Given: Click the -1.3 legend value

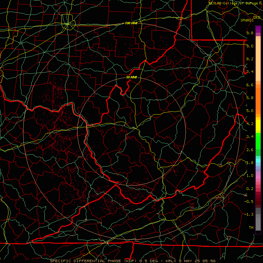Looking at the screenshot, I should pyautogui.click(x=249, y=214).
